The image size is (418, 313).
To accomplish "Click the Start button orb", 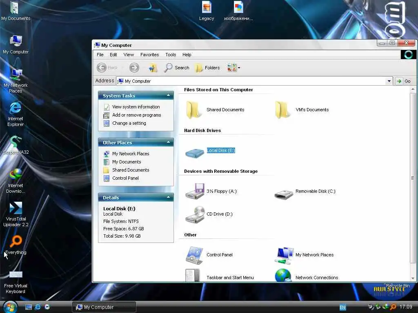I will click(x=10, y=307).
